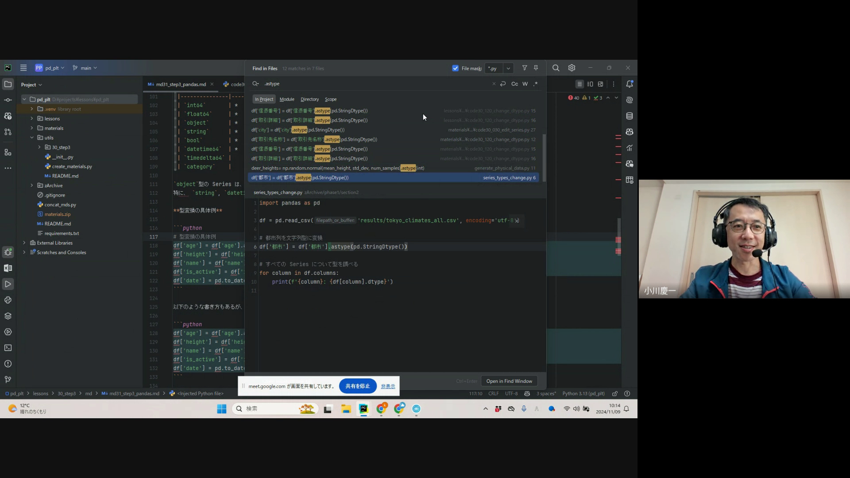Open the Database tool window on right

pyautogui.click(x=630, y=116)
